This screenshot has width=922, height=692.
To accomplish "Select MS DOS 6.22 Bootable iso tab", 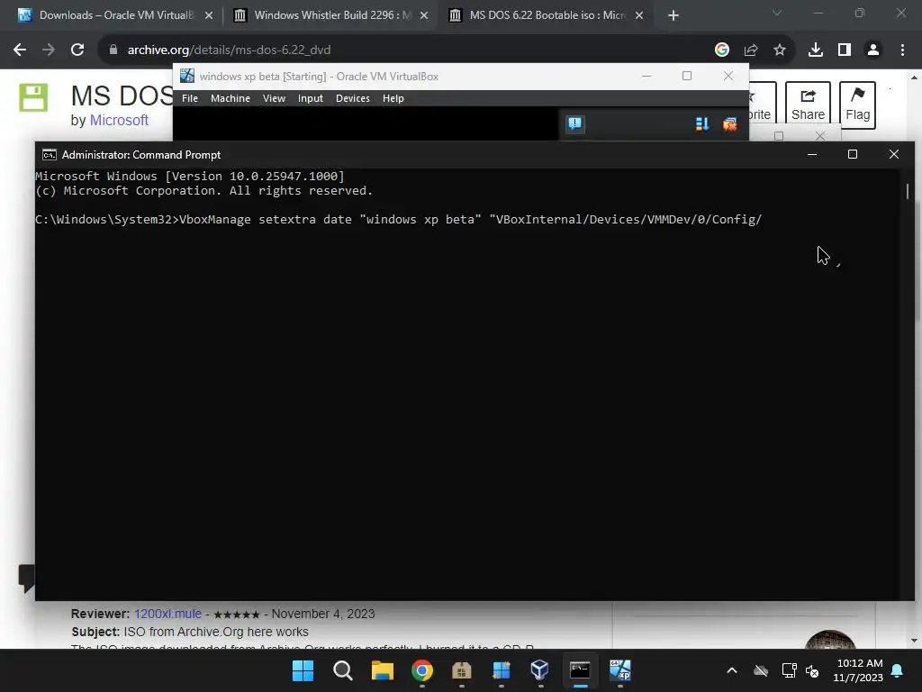I will pos(547,15).
